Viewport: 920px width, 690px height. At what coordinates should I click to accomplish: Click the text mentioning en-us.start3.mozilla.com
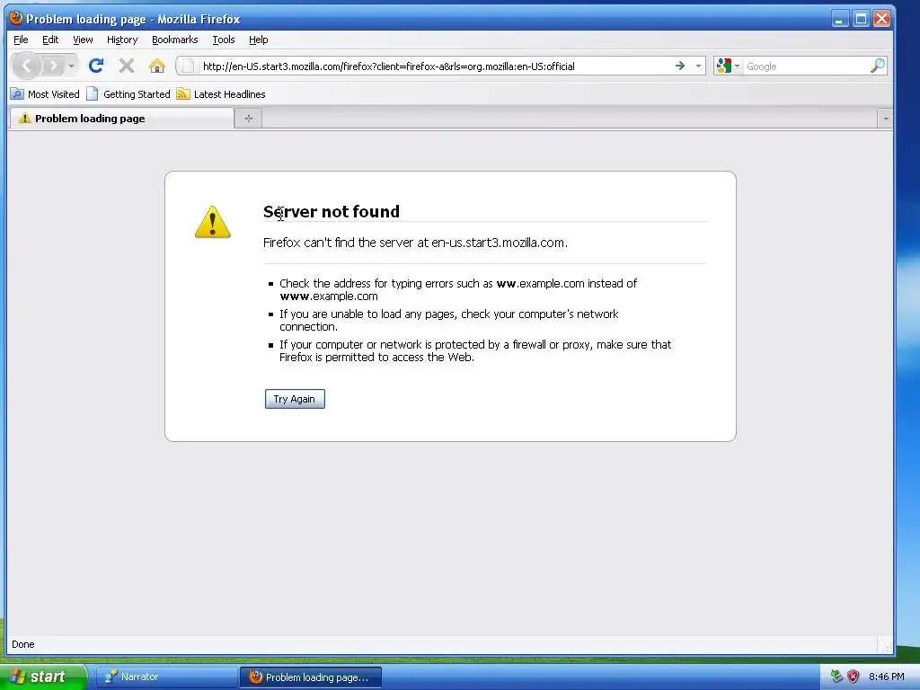point(415,243)
